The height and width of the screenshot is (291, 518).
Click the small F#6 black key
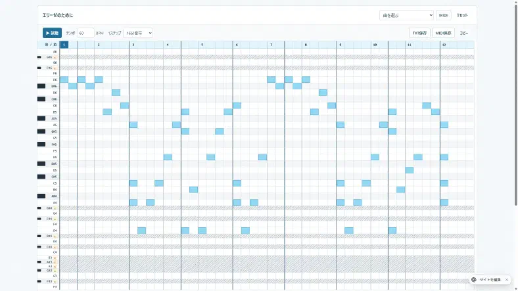(x=39, y=68)
